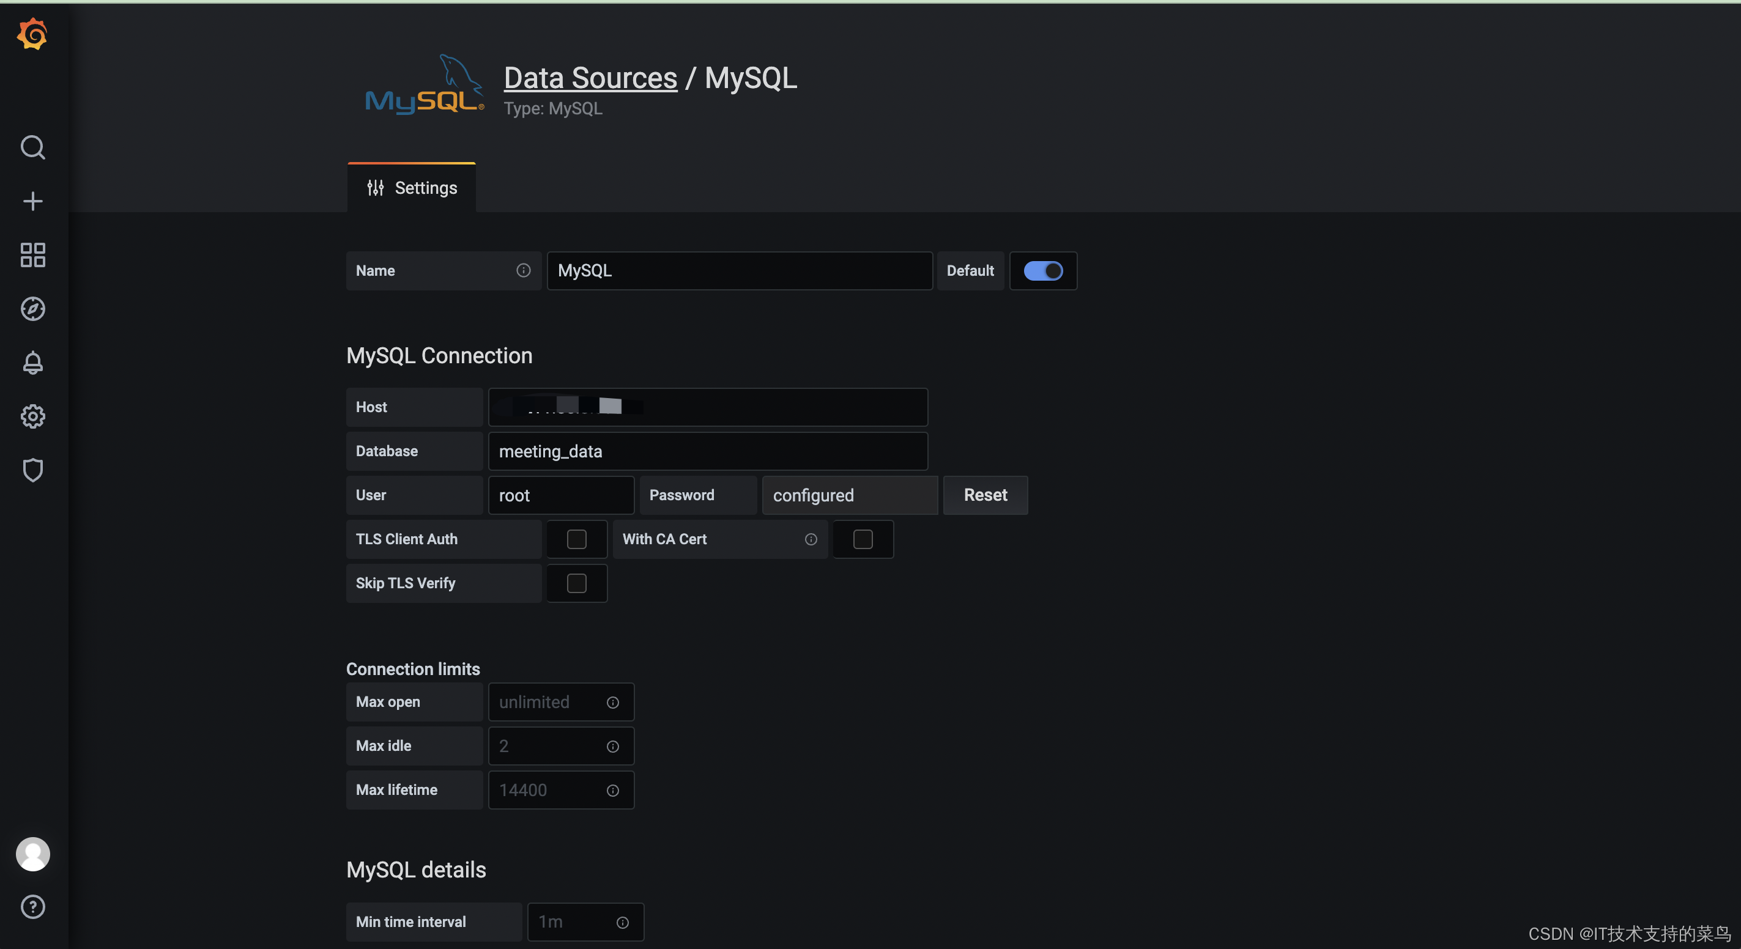Screen dimensions: 1741x949
Task: Enable the With CA Cert checkbox
Action: pyautogui.click(x=863, y=539)
